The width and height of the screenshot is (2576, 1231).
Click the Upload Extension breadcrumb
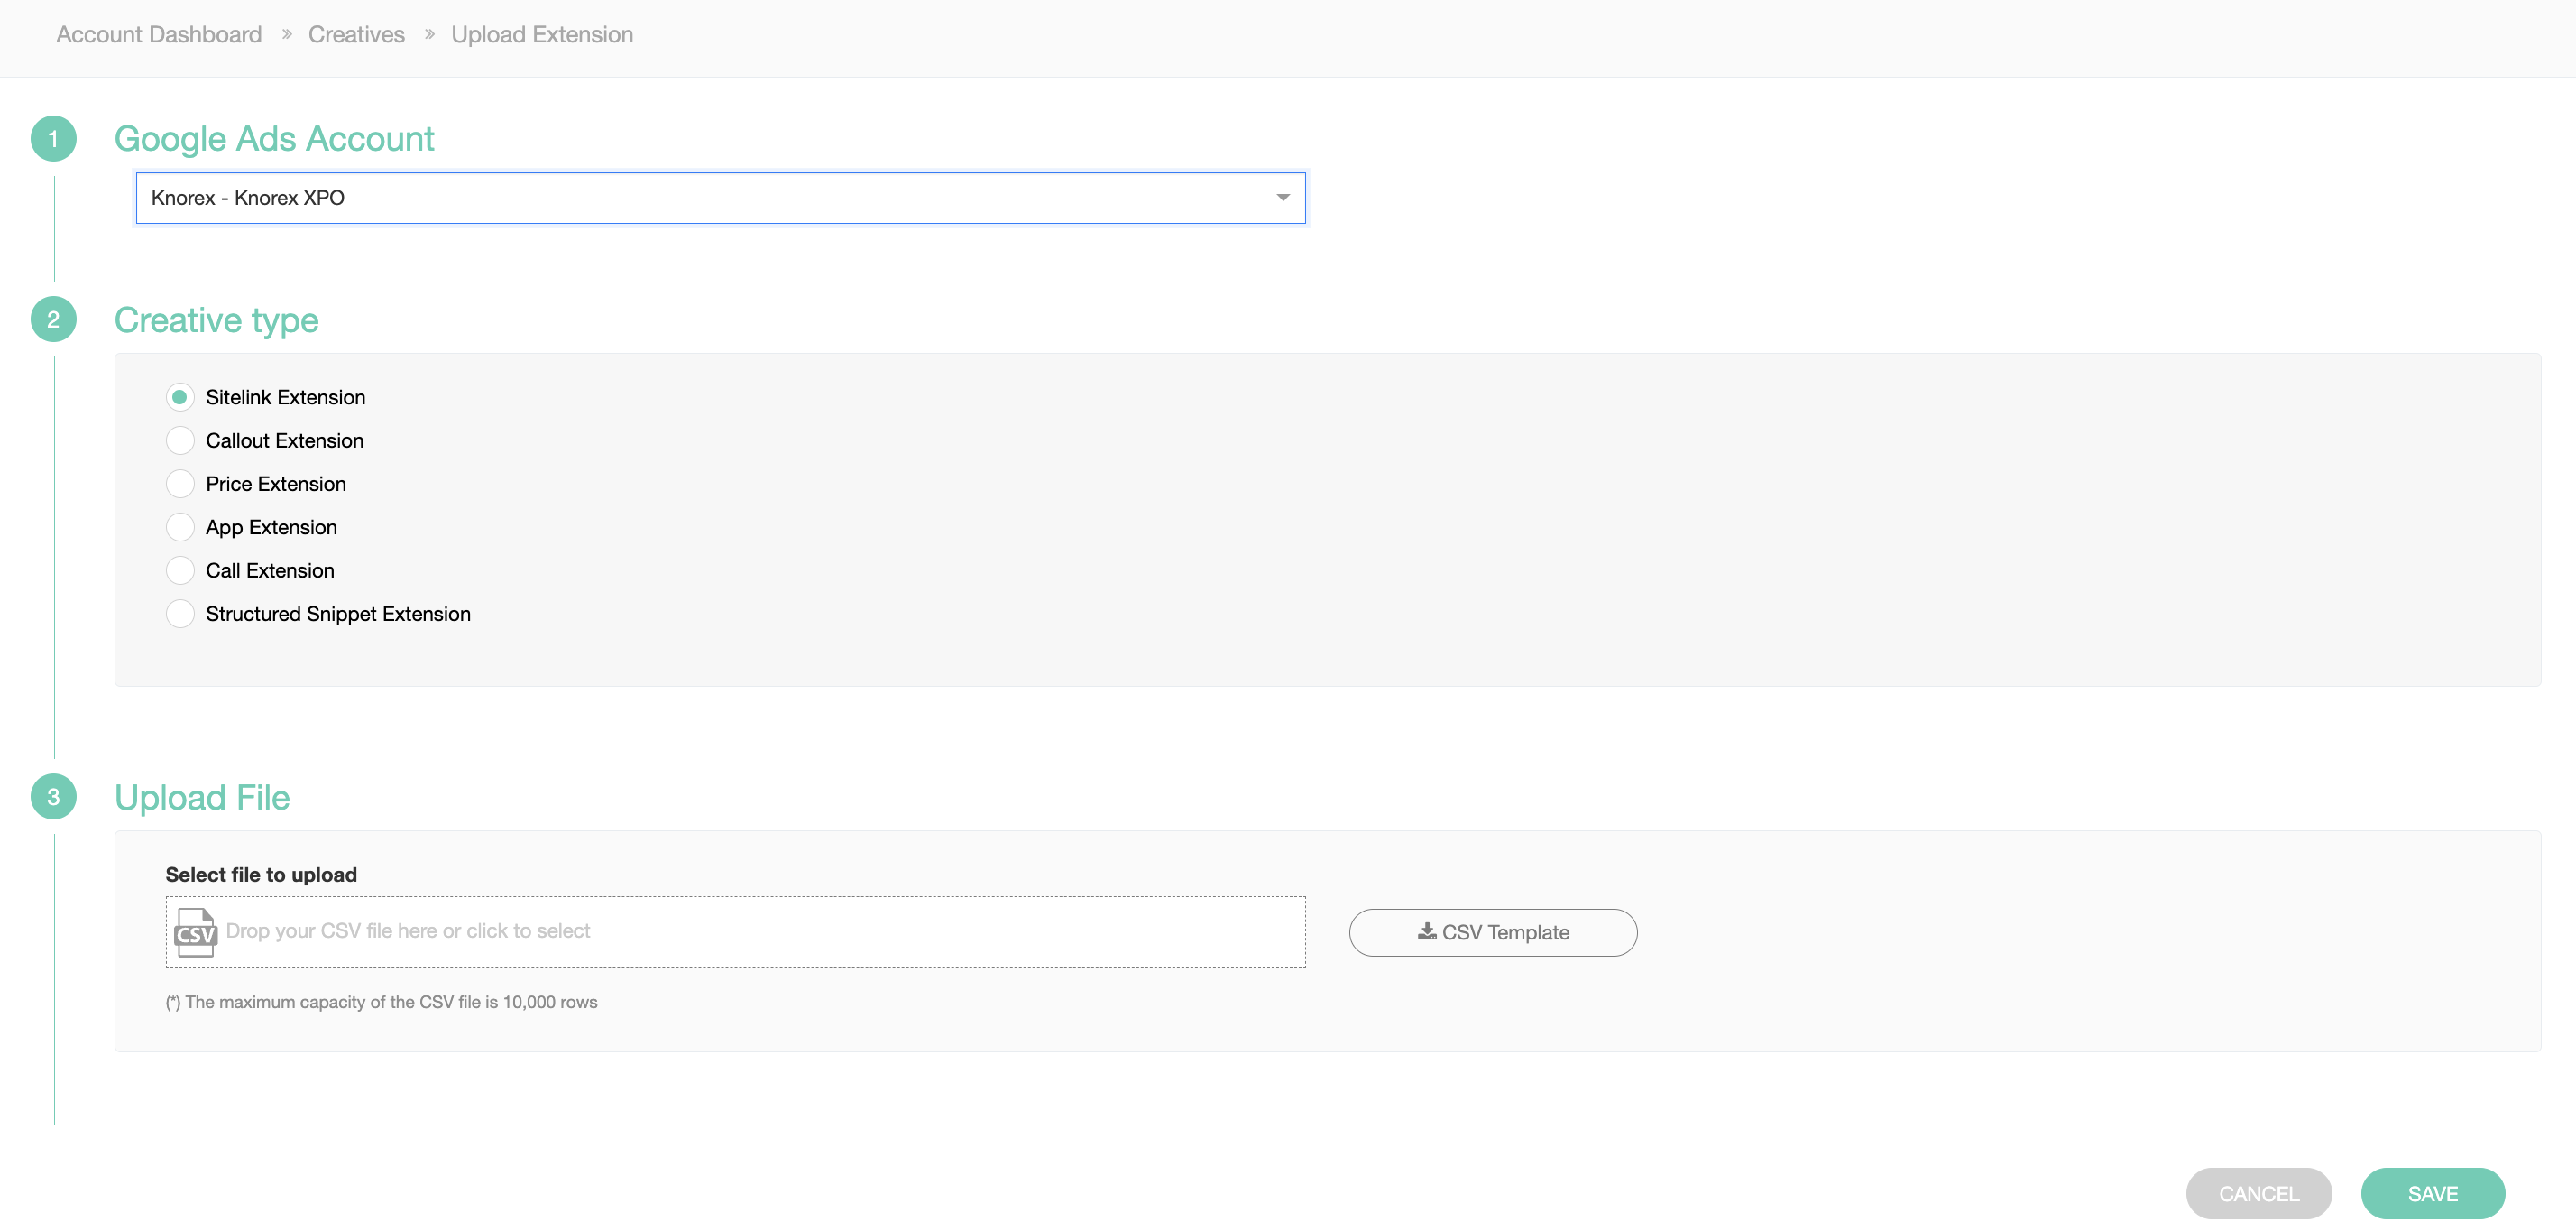point(541,34)
